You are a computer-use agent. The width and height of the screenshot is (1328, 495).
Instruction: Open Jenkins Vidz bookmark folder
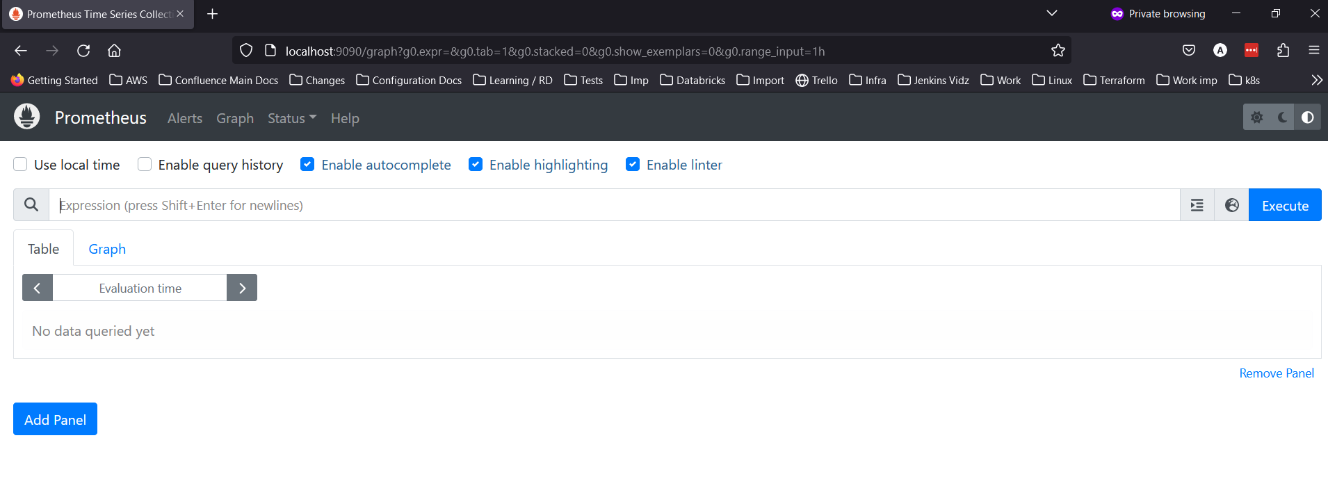point(933,80)
